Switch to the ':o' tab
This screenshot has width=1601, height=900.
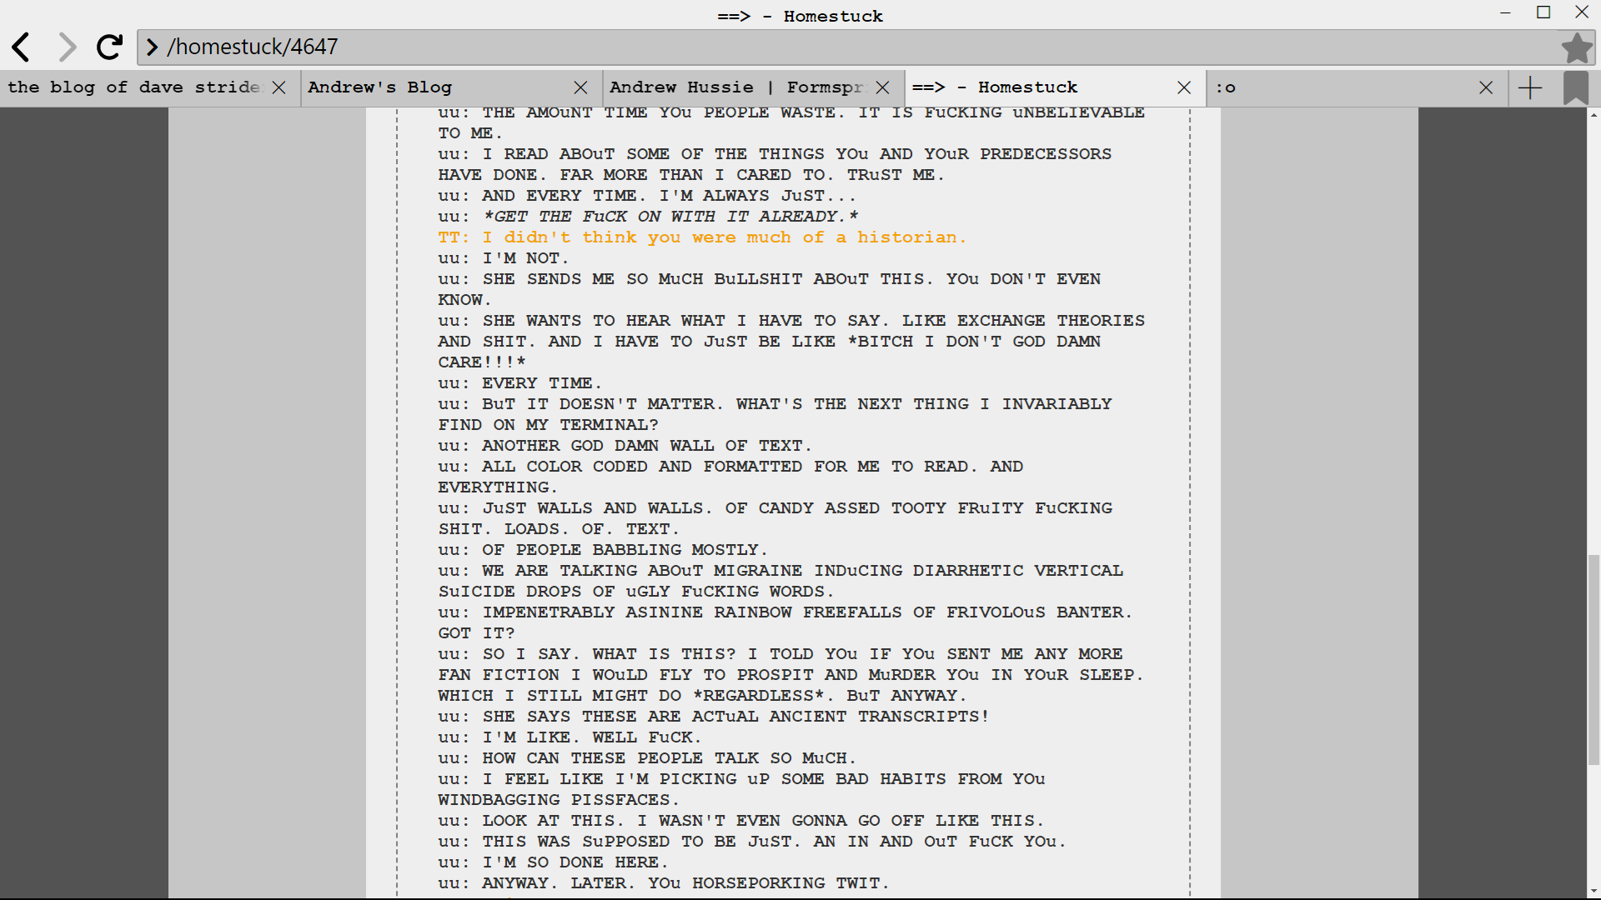[x=1334, y=87]
